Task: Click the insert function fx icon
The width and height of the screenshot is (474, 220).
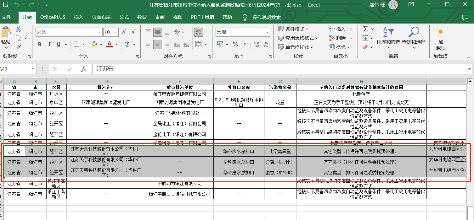Action: pyautogui.click(x=83, y=69)
